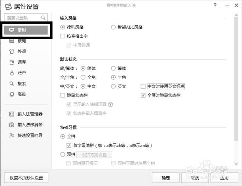Image resolution: width=242 pixels, height=186 pixels.
Task: Open the 常用 settings category
Action: (x=26, y=30)
